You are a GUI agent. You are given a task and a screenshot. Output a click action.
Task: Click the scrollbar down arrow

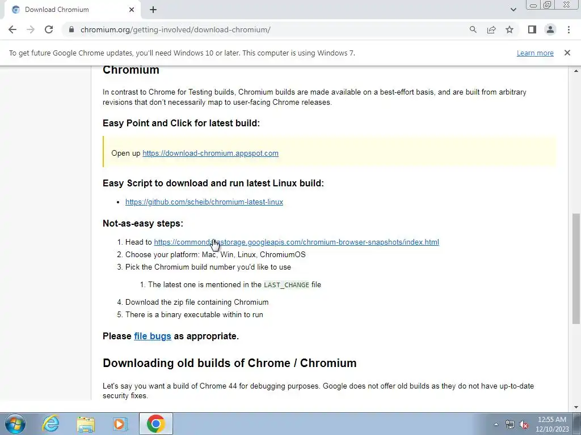[x=576, y=407]
